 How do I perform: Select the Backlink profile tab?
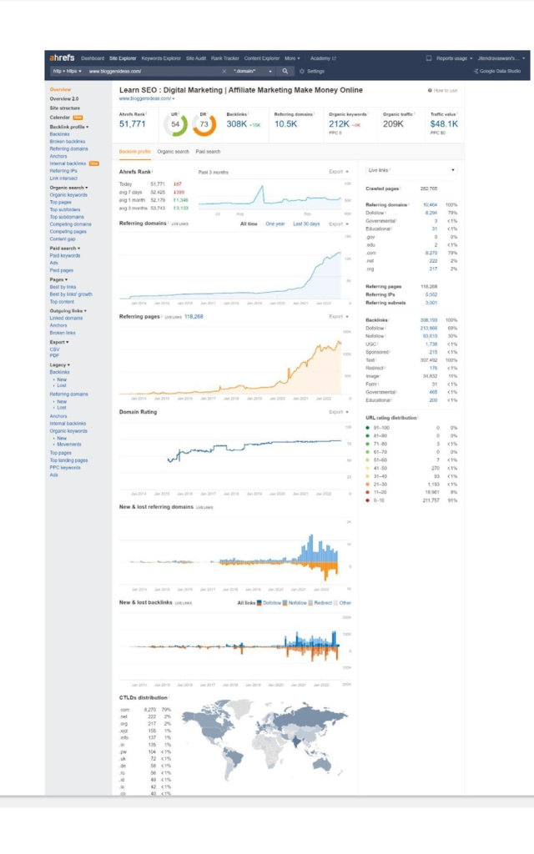[x=134, y=152]
